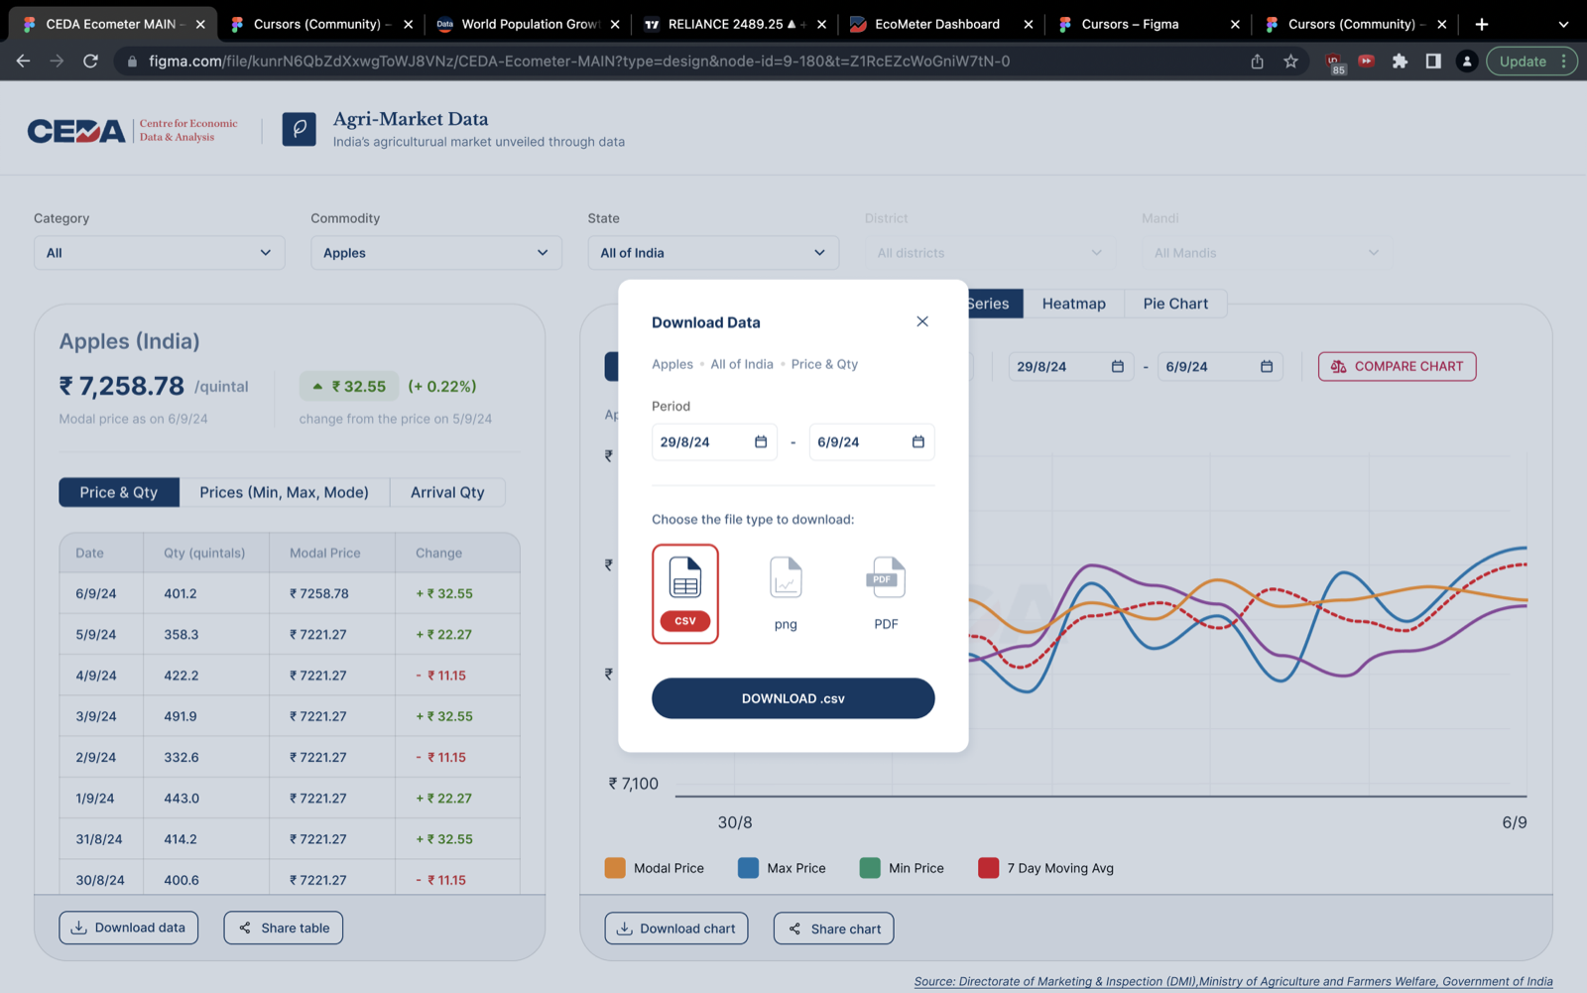Click the red extension icon with badge 85
The height and width of the screenshot is (993, 1587).
[x=1334, y=62]
